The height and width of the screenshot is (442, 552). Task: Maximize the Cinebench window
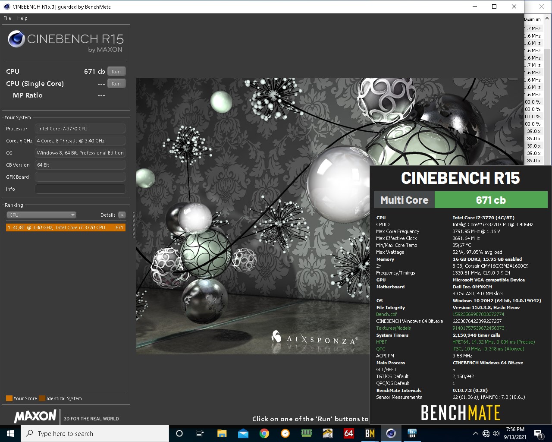pyautogui.click(x=494, y=6)
